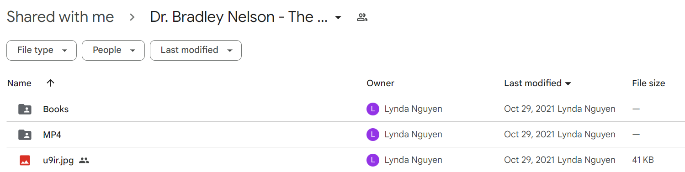Toggle sort direction arrow next to Name

point(50,83)
